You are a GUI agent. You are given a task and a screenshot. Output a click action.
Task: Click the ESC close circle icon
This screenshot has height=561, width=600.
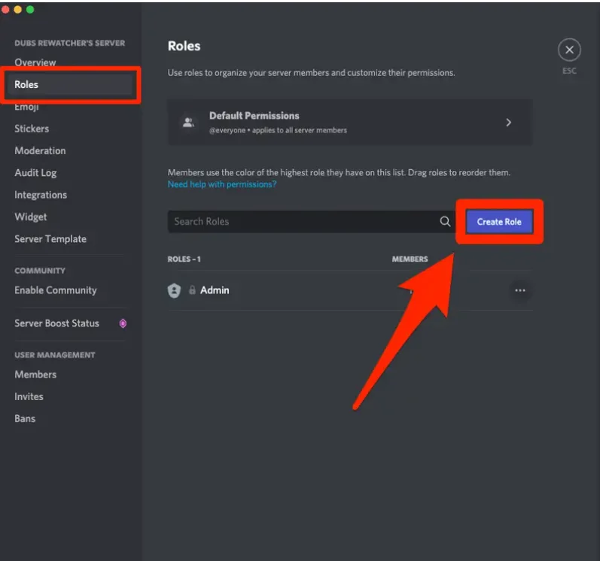(569, 50)
